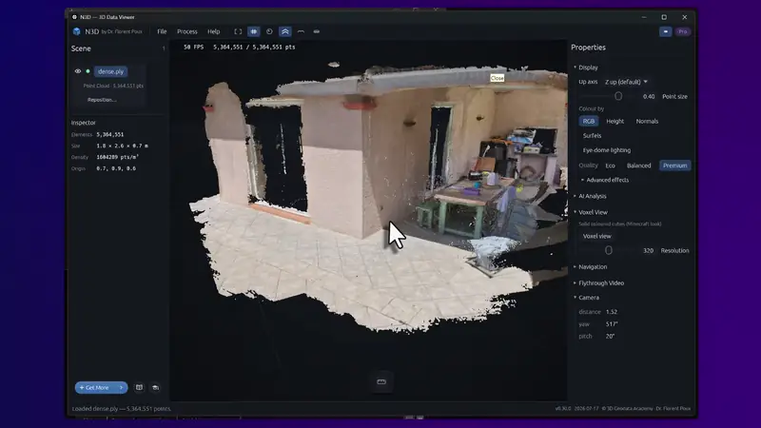Click the Point size slider handle

[x=618, y=96]
